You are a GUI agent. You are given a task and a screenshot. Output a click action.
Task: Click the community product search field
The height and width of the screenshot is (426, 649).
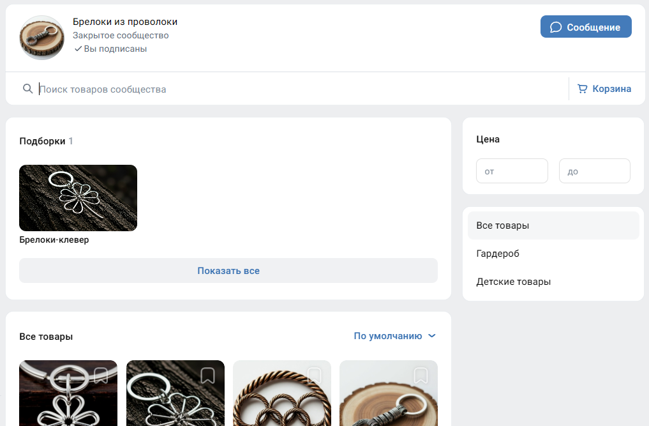pyautogui.click(x=294, y=89)
